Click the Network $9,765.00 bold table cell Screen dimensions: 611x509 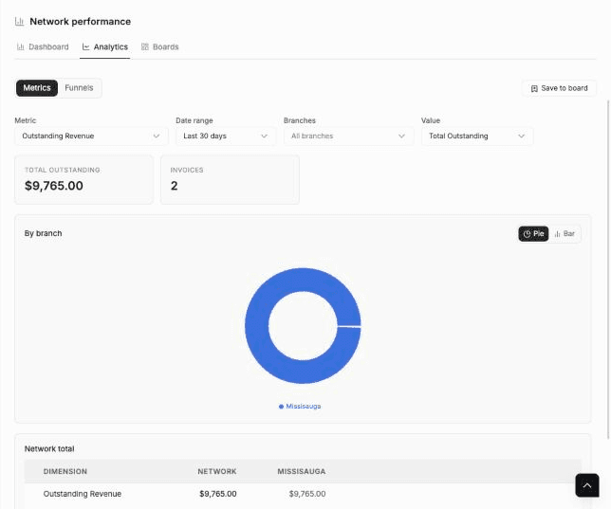point(218,494)
